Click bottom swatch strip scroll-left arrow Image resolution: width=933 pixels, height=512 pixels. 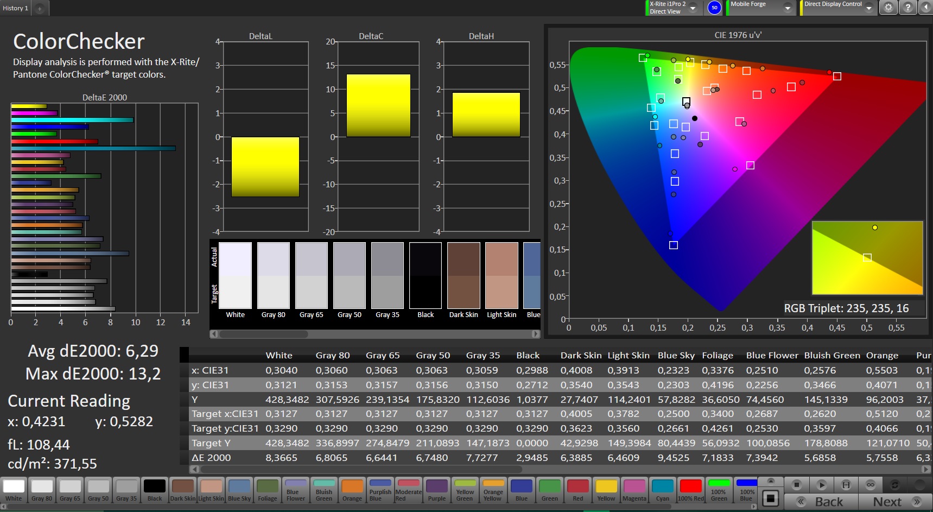[3, 507]
